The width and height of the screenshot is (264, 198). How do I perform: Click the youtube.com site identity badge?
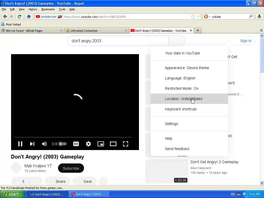[x=48, y=16]
